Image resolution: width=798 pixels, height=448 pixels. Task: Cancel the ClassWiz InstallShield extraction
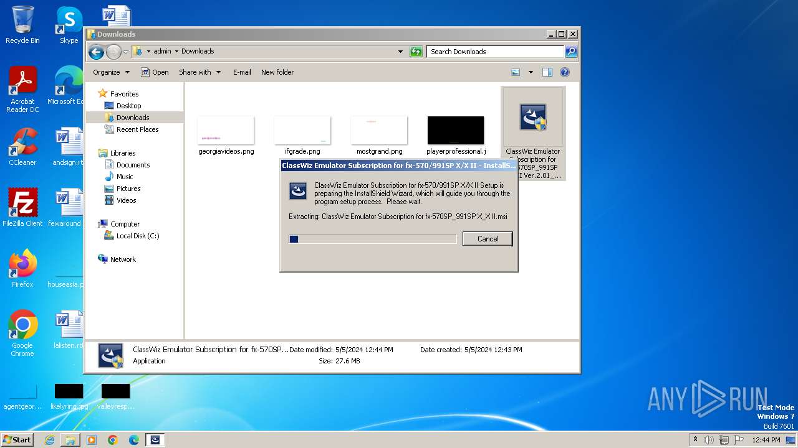point(488,239)
